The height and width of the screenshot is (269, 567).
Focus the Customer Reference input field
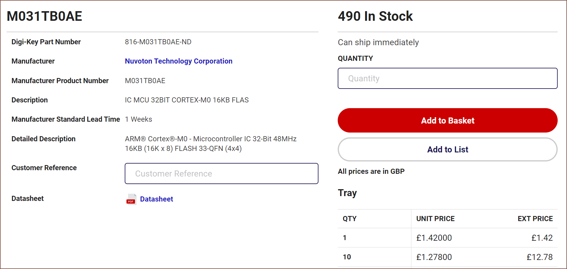(x=221, y=174)
